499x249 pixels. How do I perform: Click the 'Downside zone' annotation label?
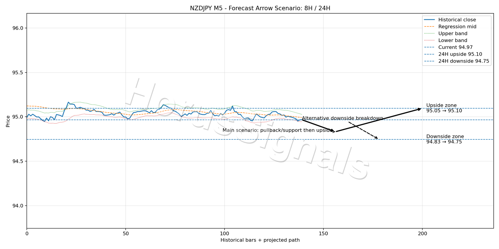tap(445, 137)
